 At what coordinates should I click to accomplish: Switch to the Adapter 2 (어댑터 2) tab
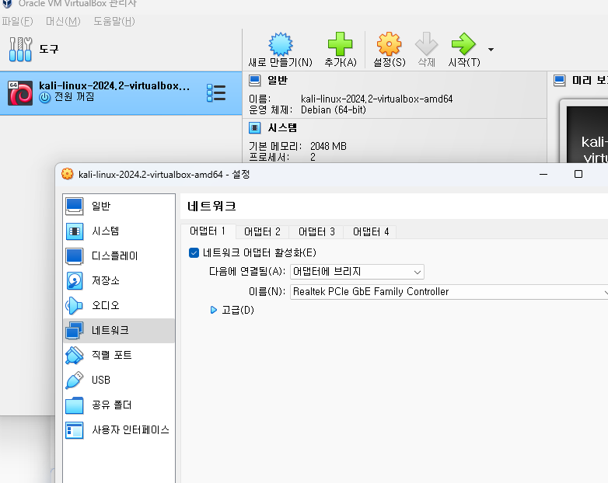[262, 231]
